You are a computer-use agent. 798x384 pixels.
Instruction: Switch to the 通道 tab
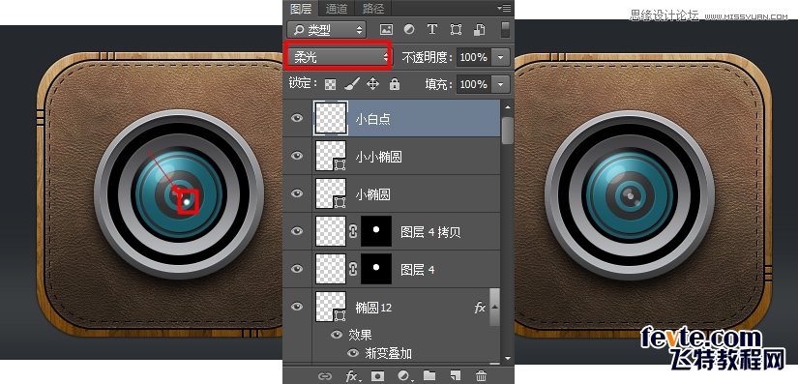pyautogui.click(x=336, y=8)
